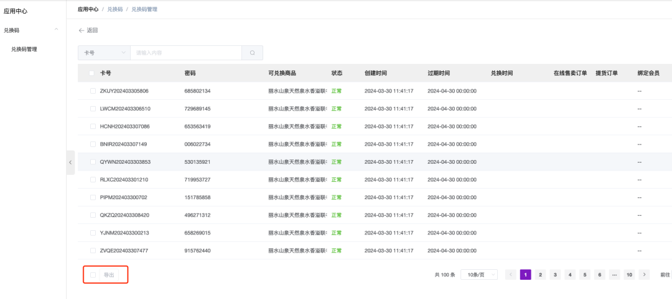Image resolution: width=672 pixels, height=299 pixels.
Task: Click card number QKZQ202403308420
Action: point(124,215)
